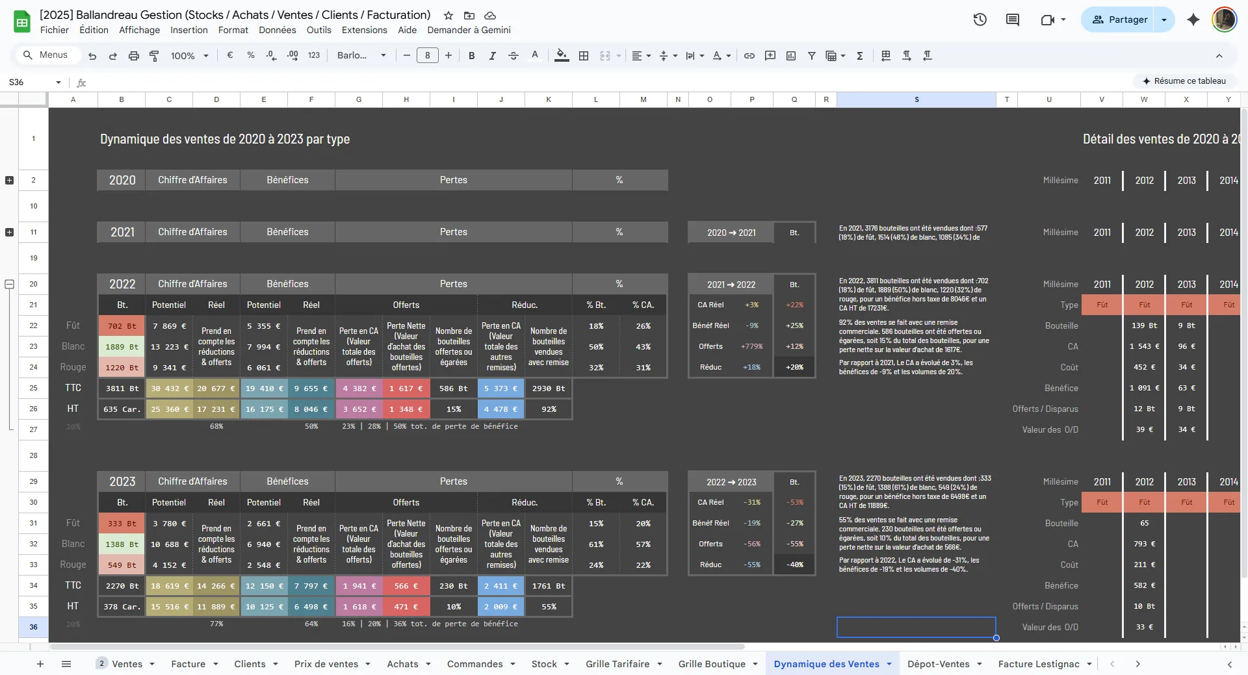Viewport: 1248px width, 675px height.
Task: Open version history clock icon
Action: click(x=980, y=19)
